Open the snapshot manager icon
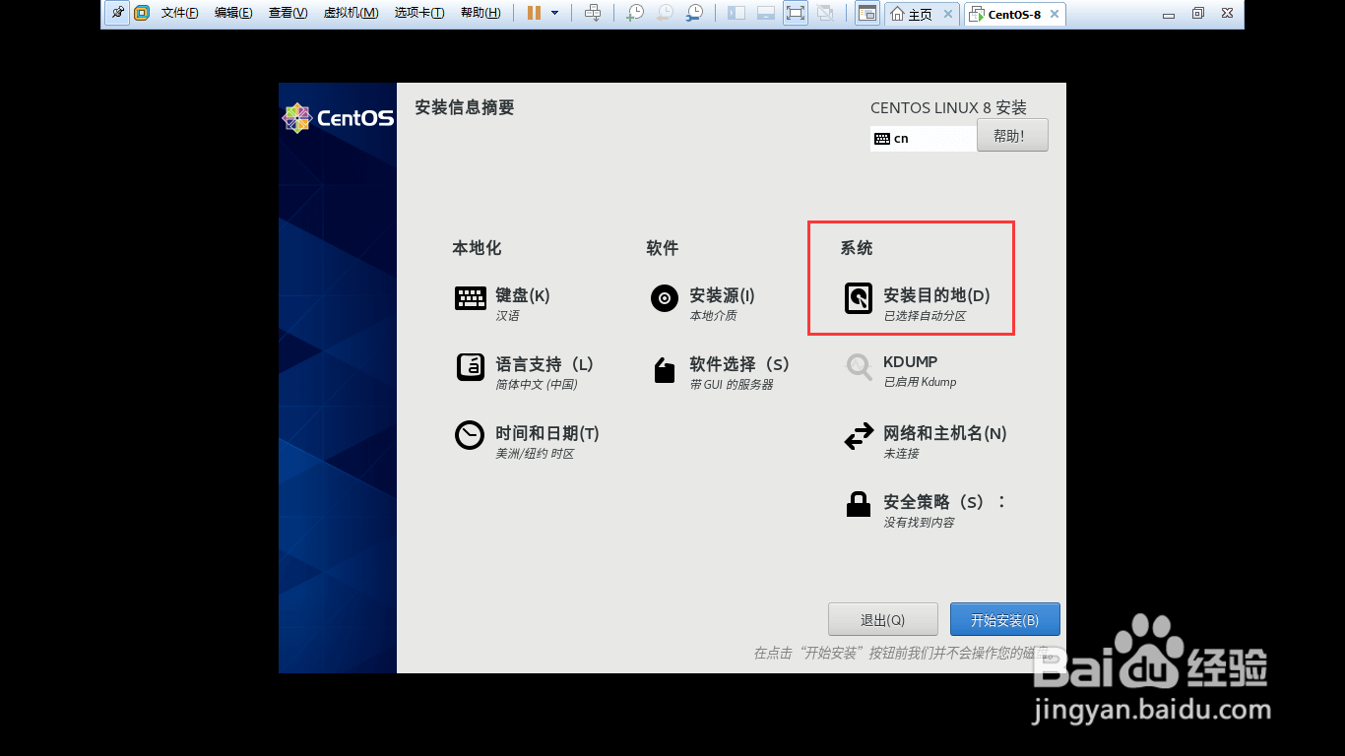Screen dimensions: 1345x756 (694, 14)
